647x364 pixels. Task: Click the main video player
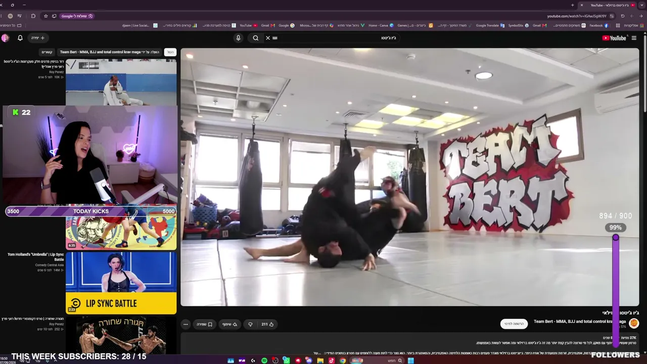tap(410, 177)
